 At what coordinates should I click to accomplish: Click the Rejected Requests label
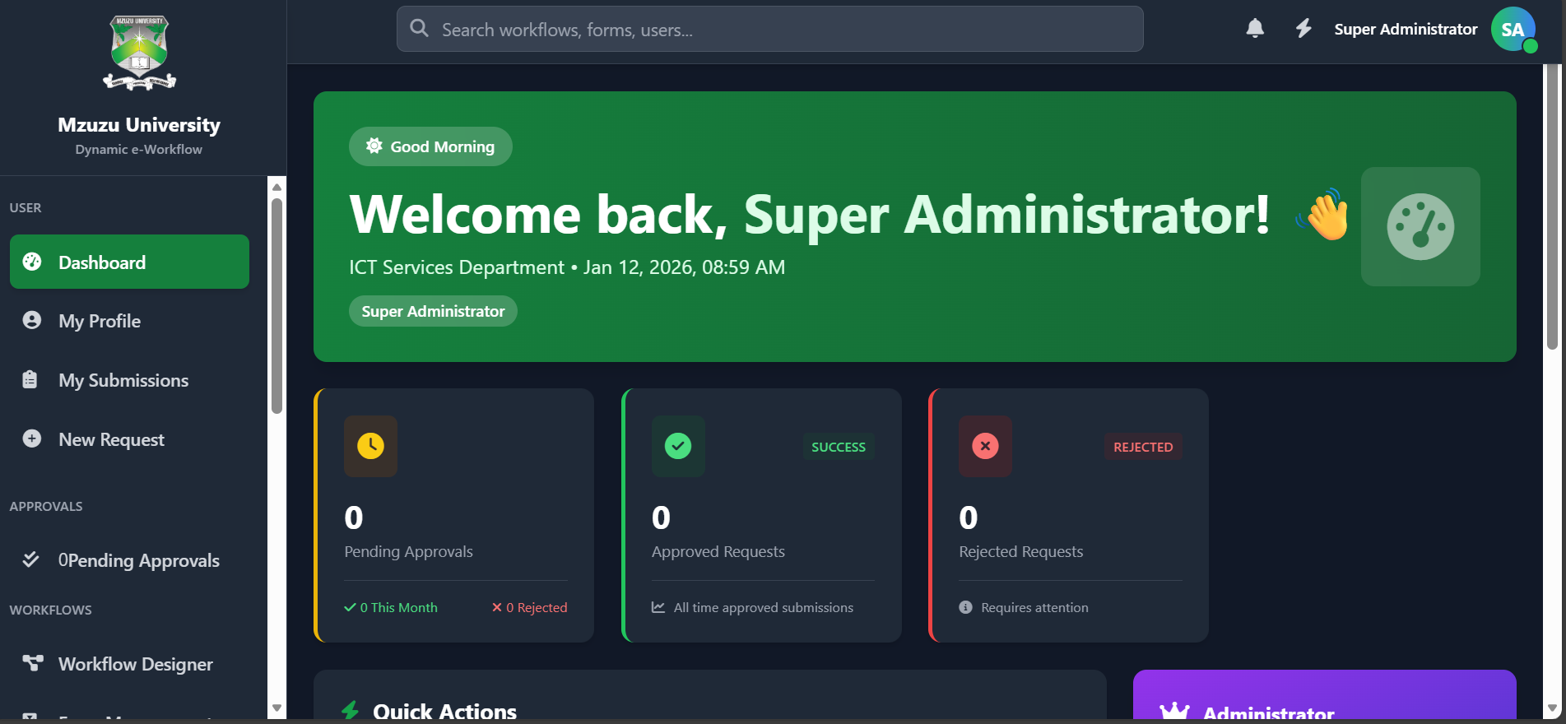[x=1021, y=551]
